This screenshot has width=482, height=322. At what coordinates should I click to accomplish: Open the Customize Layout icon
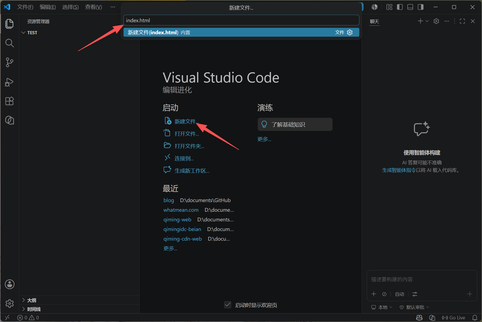tap(389, 7)
